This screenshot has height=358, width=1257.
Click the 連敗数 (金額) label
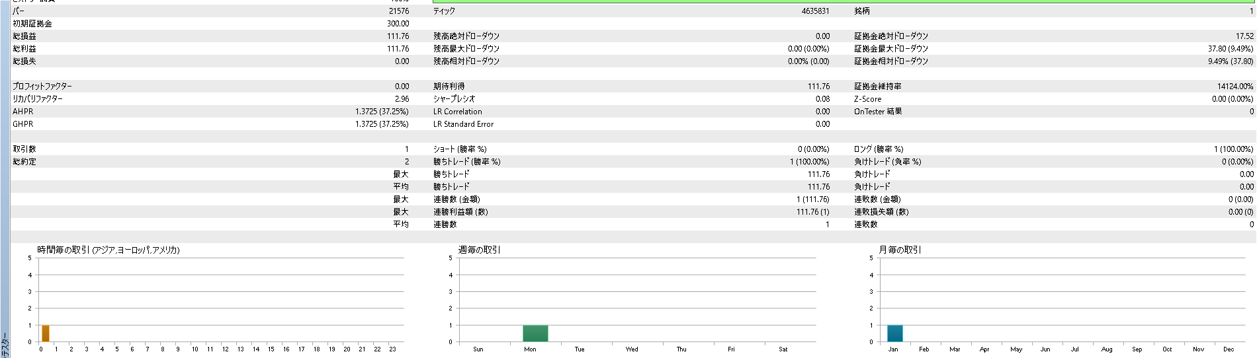pos(877,199)
